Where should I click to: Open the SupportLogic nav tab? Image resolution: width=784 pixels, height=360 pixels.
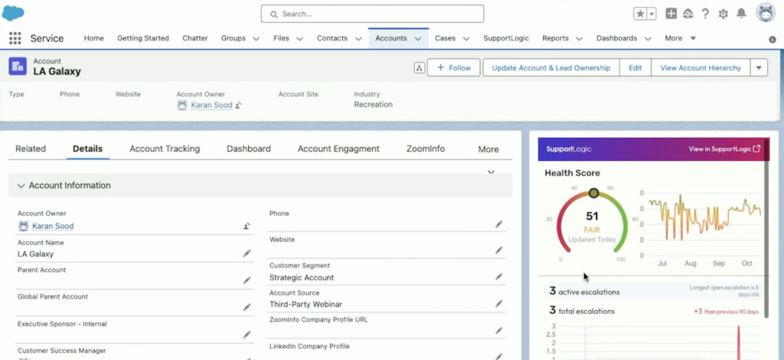tap(506, 38)
